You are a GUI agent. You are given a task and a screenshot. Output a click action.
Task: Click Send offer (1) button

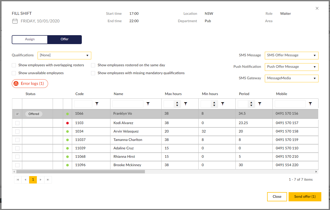pyautogui.click(x=305, y=197)
